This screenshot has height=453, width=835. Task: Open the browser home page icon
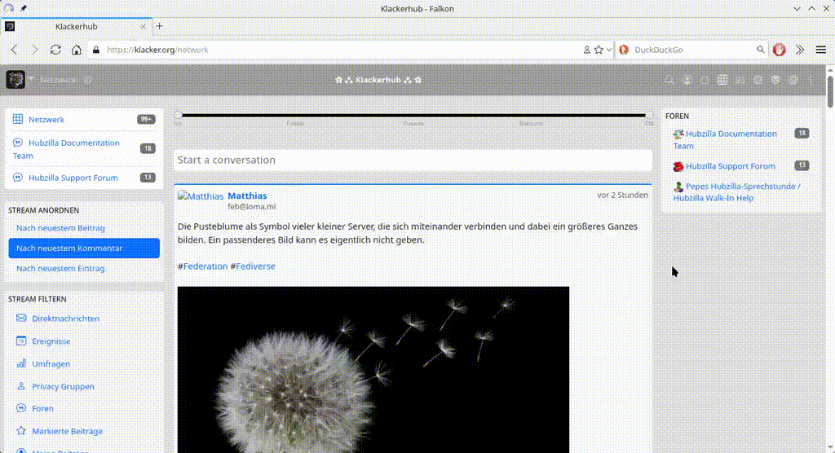coord(77,50)
